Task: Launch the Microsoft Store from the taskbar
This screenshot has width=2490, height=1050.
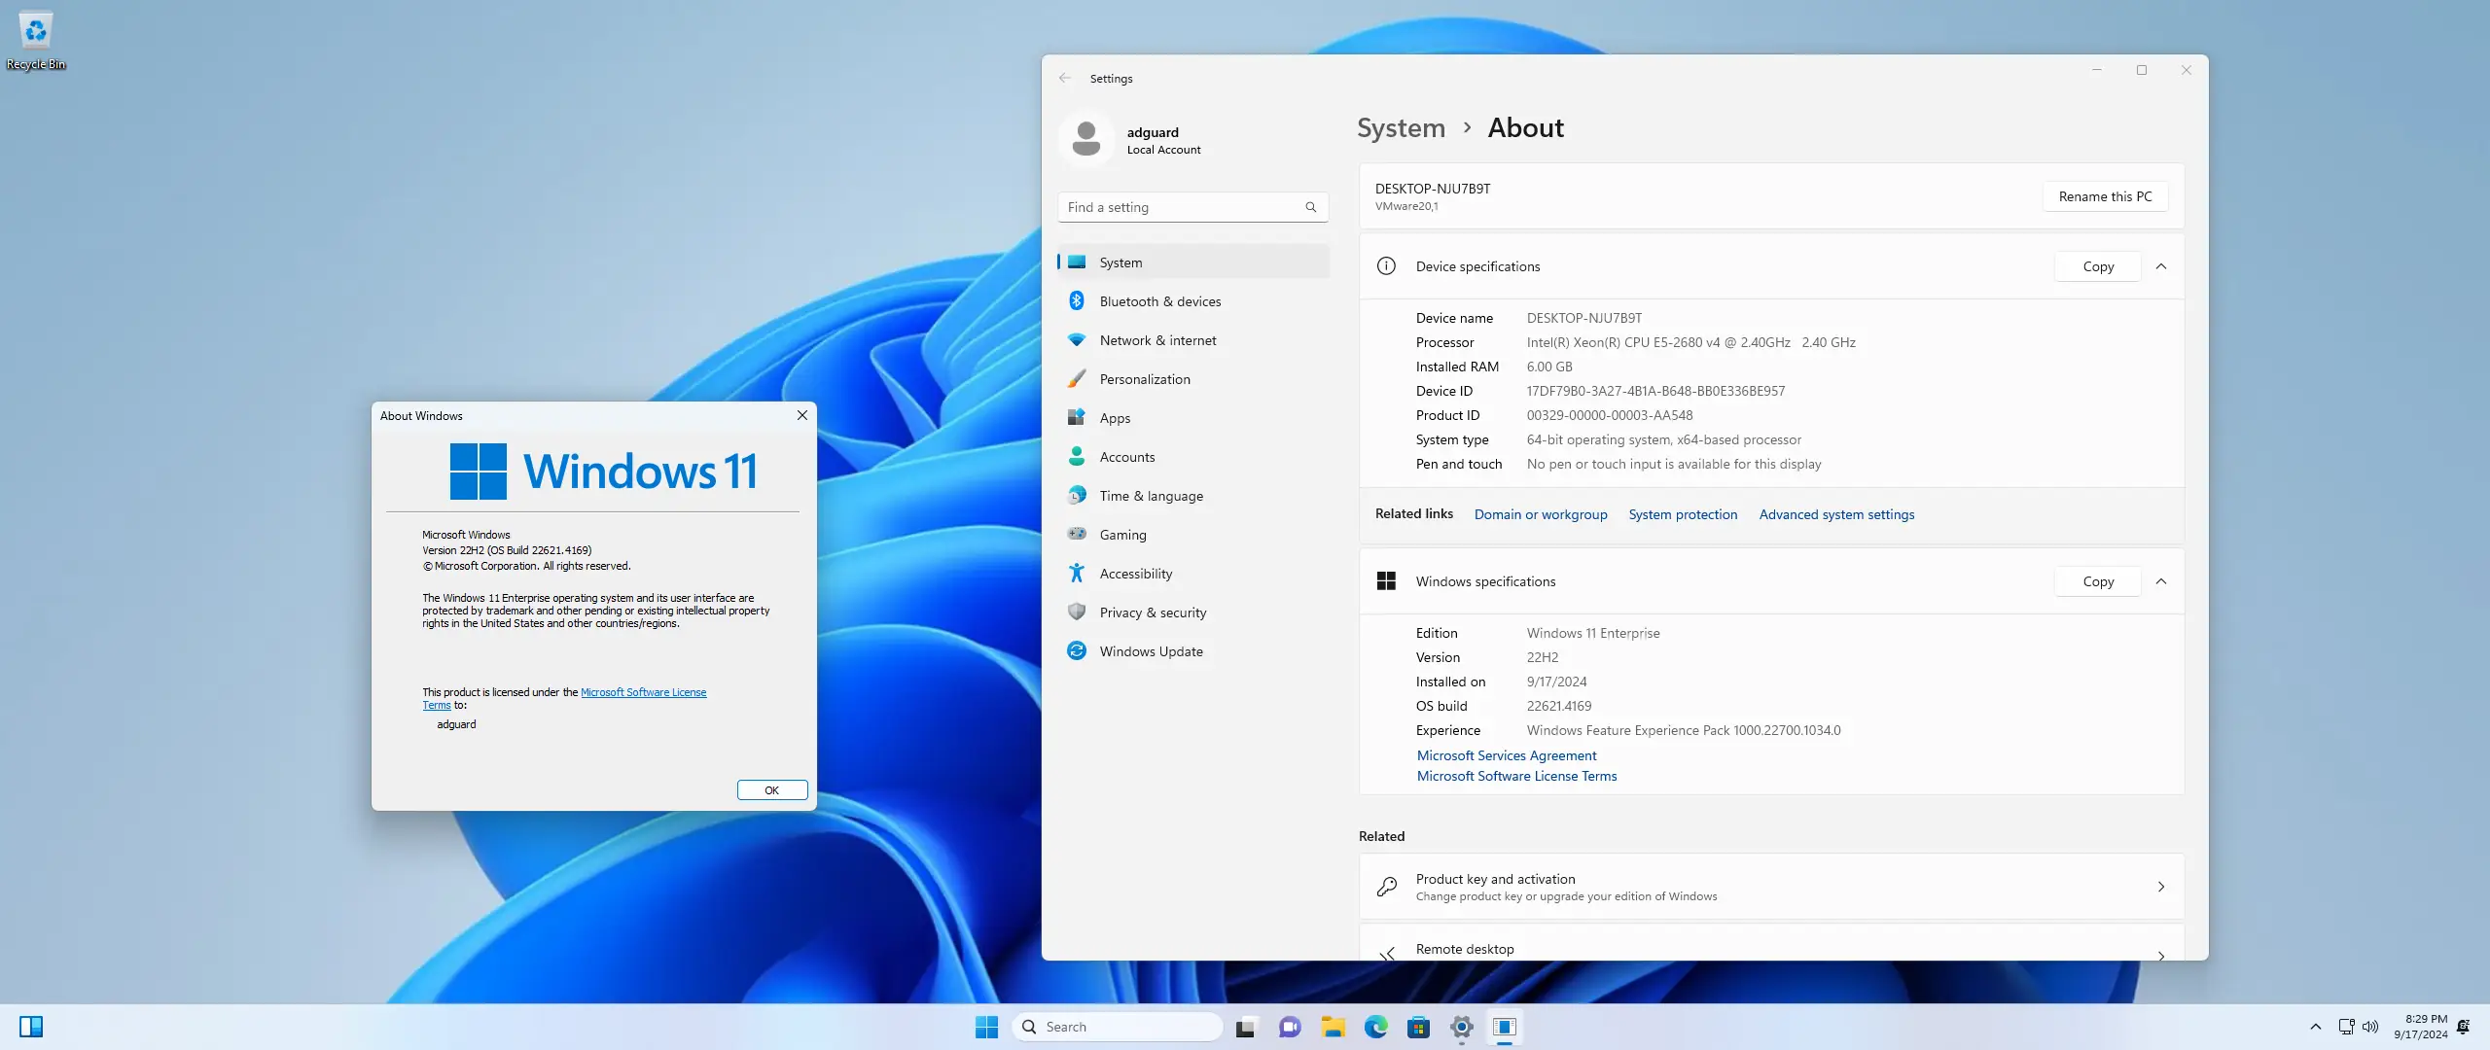Action: click(x=1418, y=1026)
